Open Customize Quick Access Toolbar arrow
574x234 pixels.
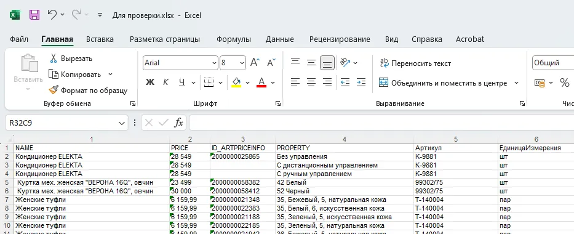coord(100,15)
